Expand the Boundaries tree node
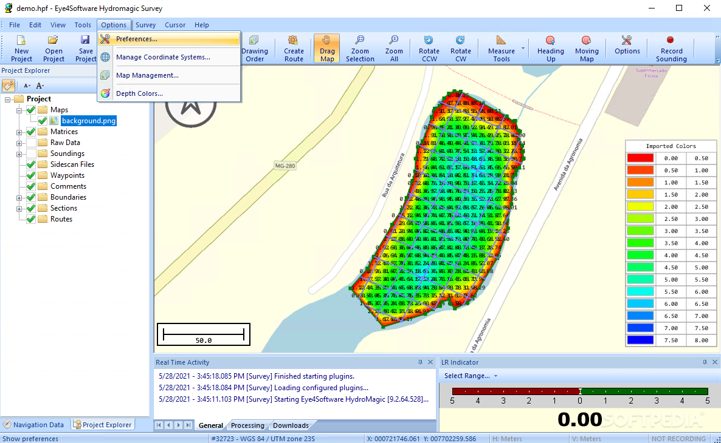721x443 pixels. [19, 198]
